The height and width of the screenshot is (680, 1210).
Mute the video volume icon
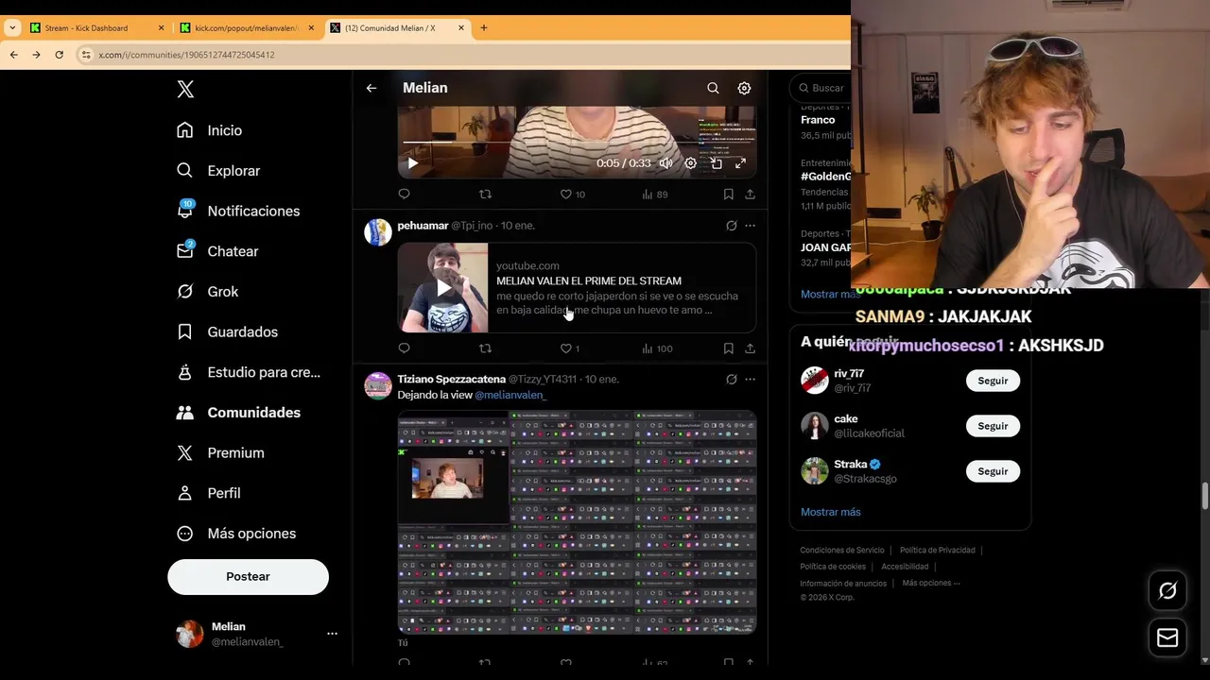[665, 163]
